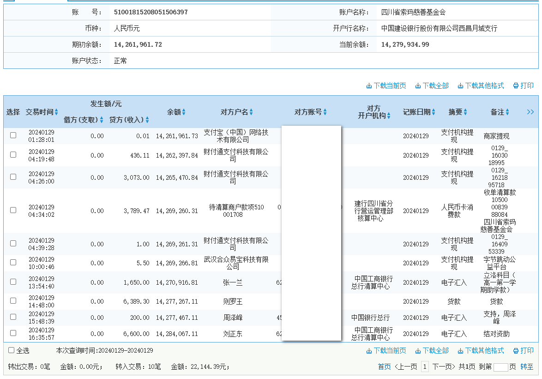Toggle 全选 select-all checkbox
542x379 pixels.
(12, 350)
